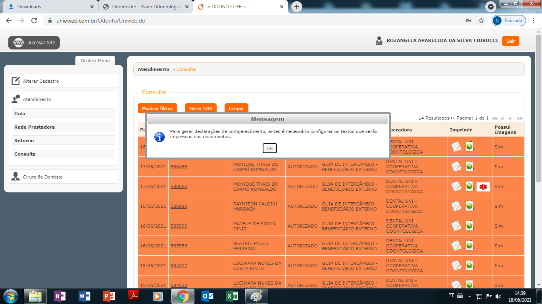
Task: Show hidden system tray icons arrow
Action: click(x=469, y=296)
